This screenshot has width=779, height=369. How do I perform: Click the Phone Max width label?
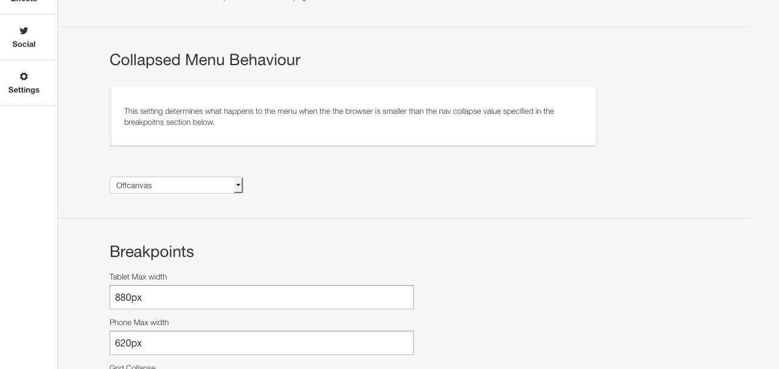click(139, 322)
